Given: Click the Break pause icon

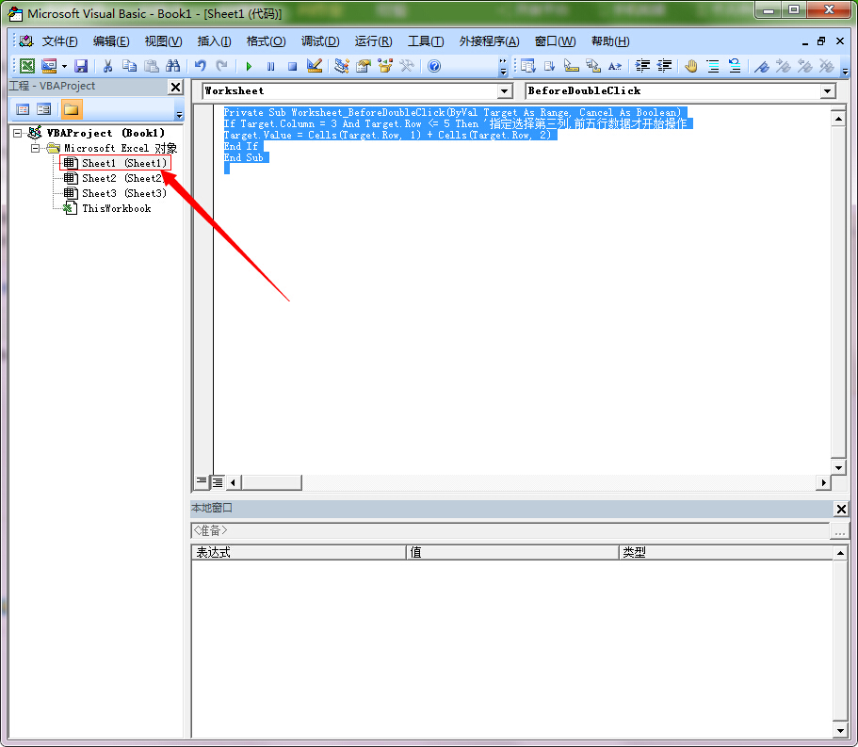Looking at the screenshot, I should (x=270, y=66).
